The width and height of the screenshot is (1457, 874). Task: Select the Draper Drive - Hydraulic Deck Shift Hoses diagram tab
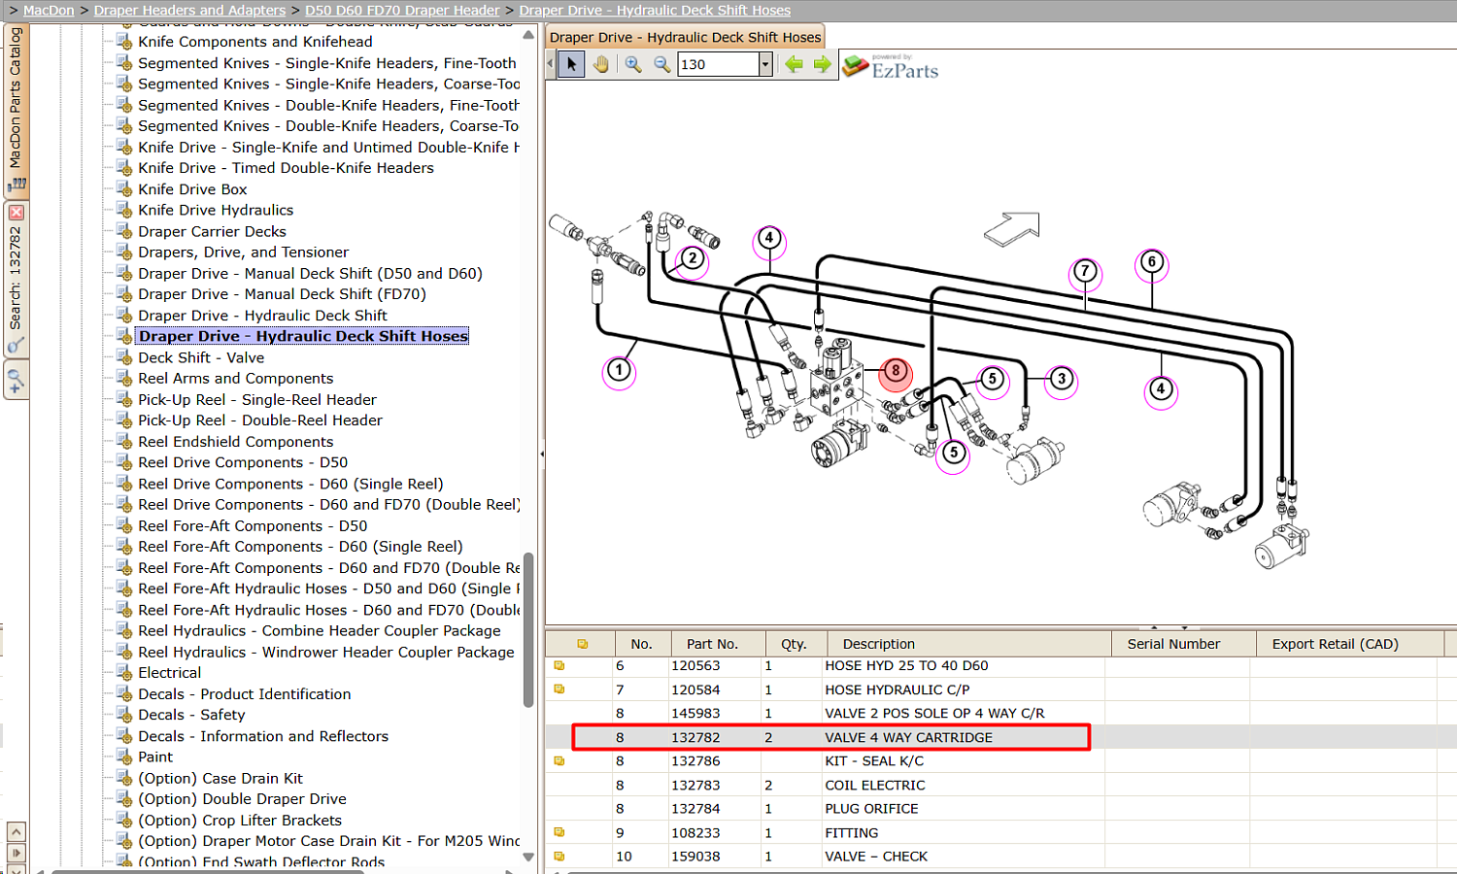[x=686, y=37]
